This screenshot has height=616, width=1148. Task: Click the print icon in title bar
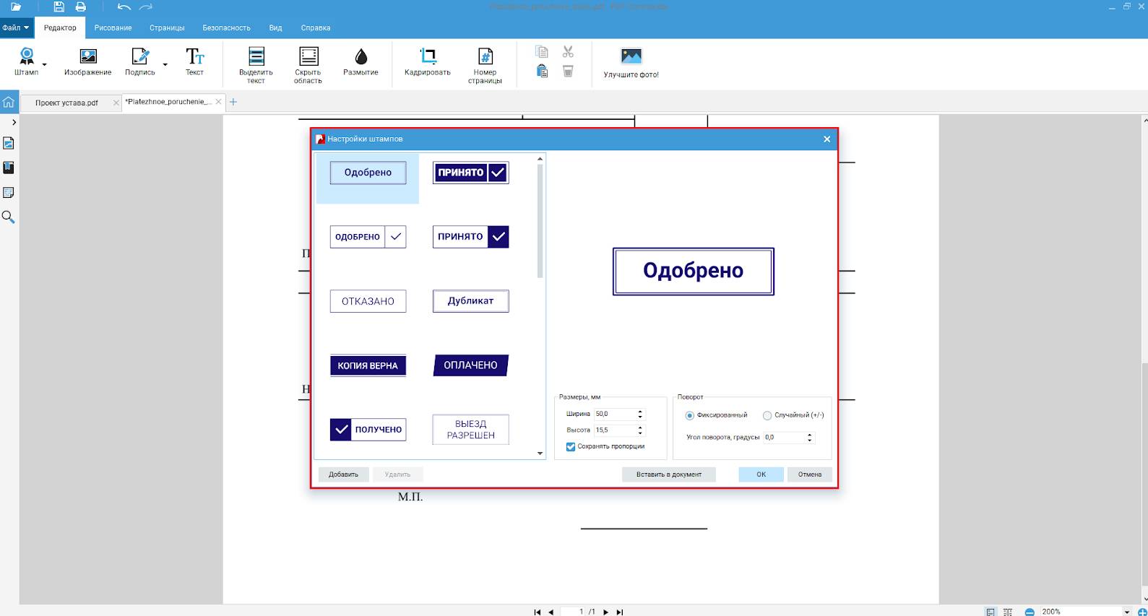[x=81, y=7]
